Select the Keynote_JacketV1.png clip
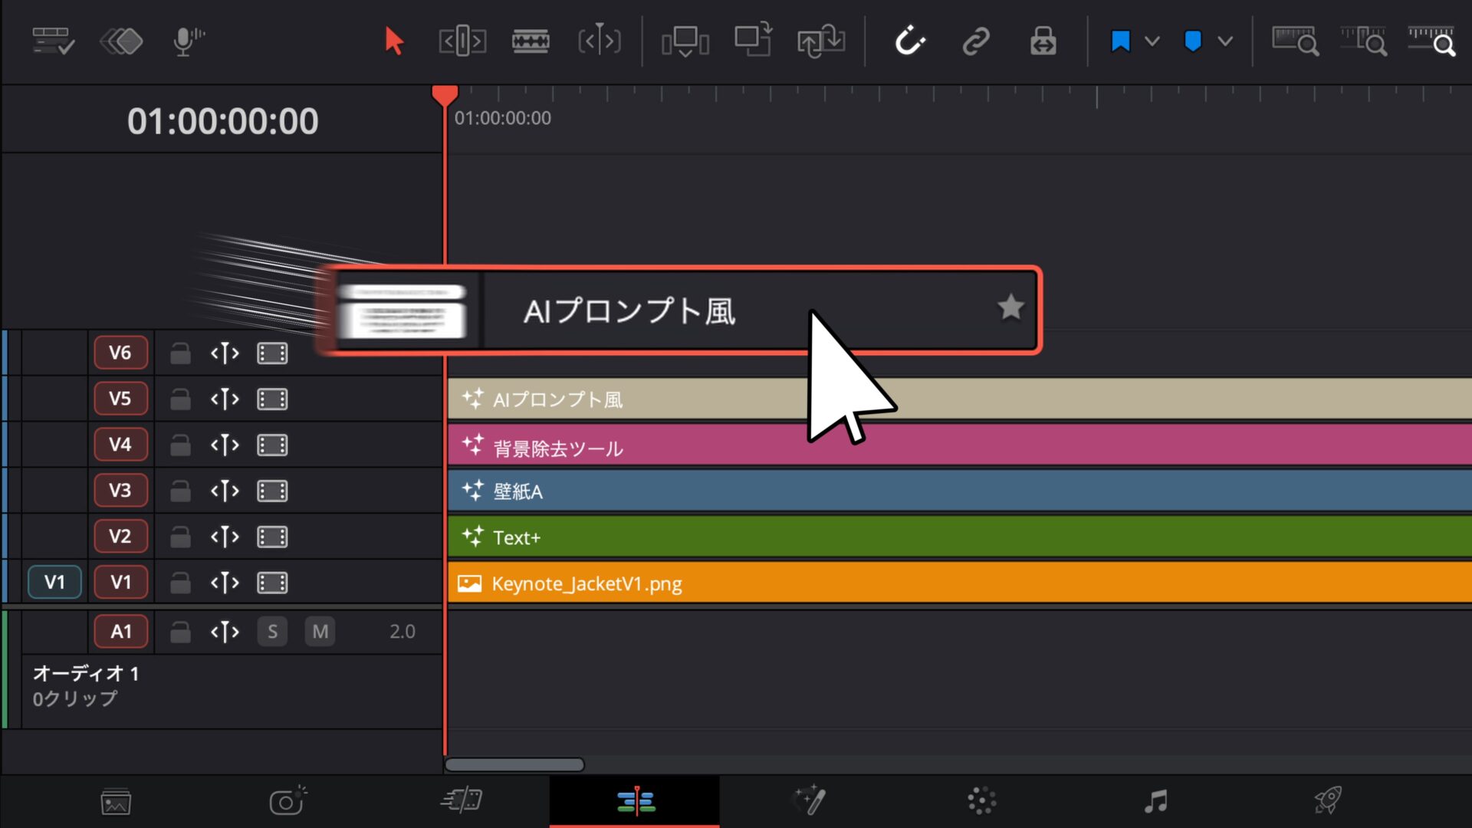1472x828 pixels. (959, 583)
